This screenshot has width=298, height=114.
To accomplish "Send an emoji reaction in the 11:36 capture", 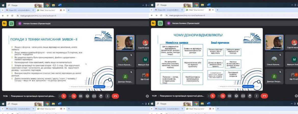I will 87,96.
